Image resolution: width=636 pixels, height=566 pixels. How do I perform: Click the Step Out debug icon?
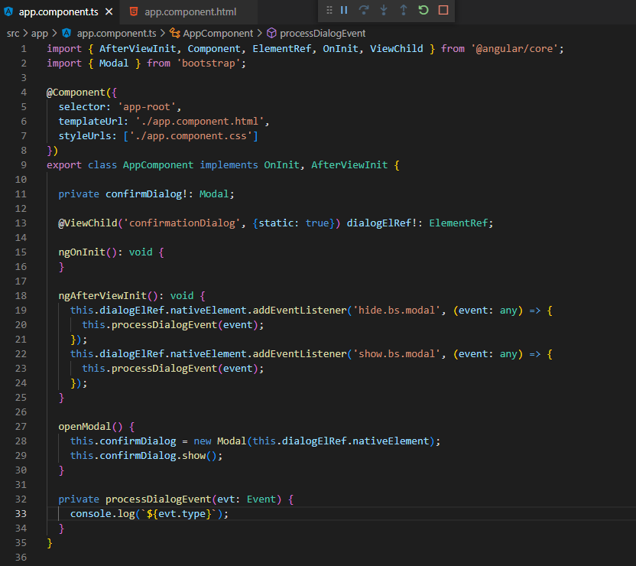click(x=404, y=10)
